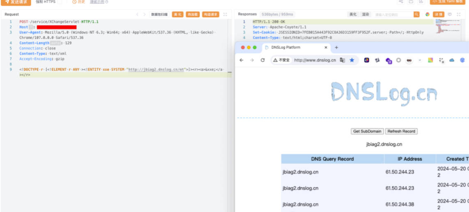Click the translate page icon
Image resolution: width=469 pixels, height=212 pixels.
[343, 60]
